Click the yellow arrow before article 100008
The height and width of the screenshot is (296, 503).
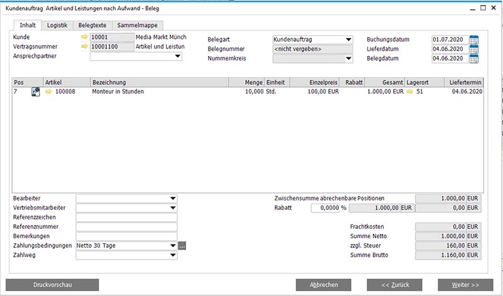(x=48, y=92)
